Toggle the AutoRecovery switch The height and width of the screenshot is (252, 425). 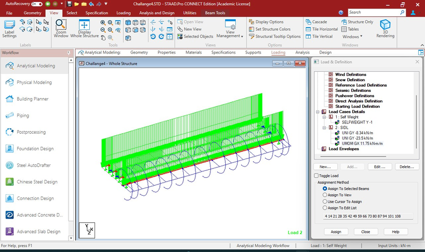pos(37,3)
